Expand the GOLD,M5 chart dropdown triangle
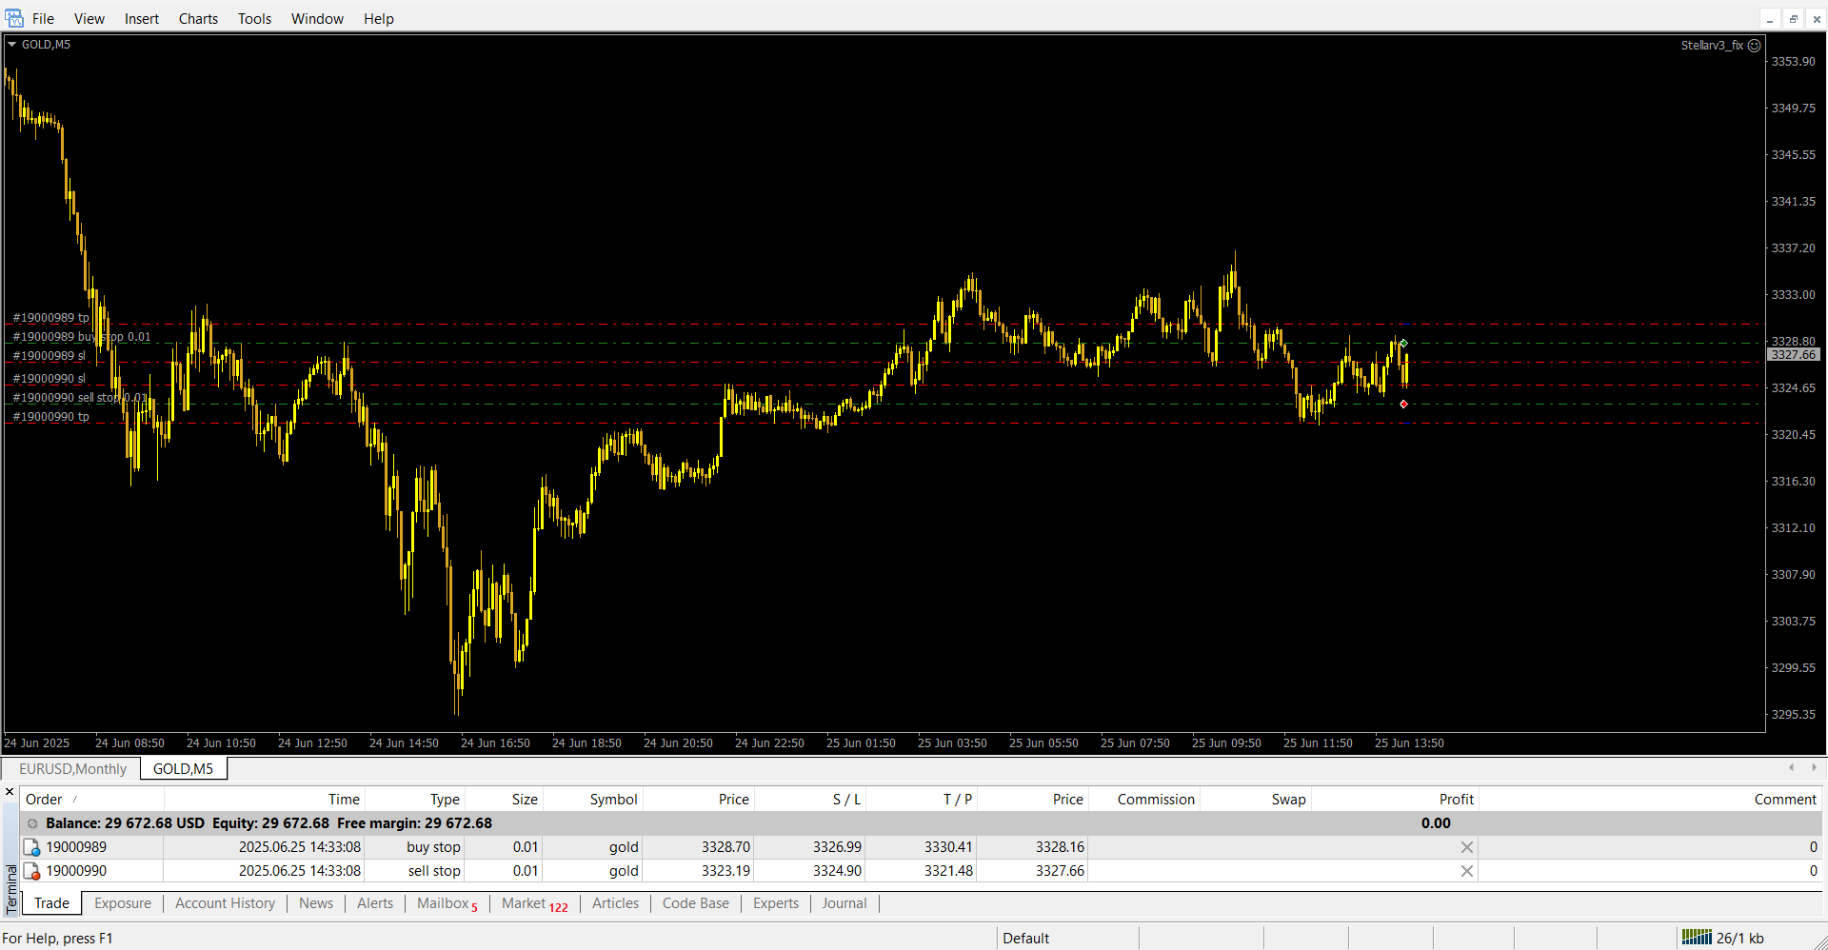Viewport: 1828px width, 950px height. pos(11,45)
